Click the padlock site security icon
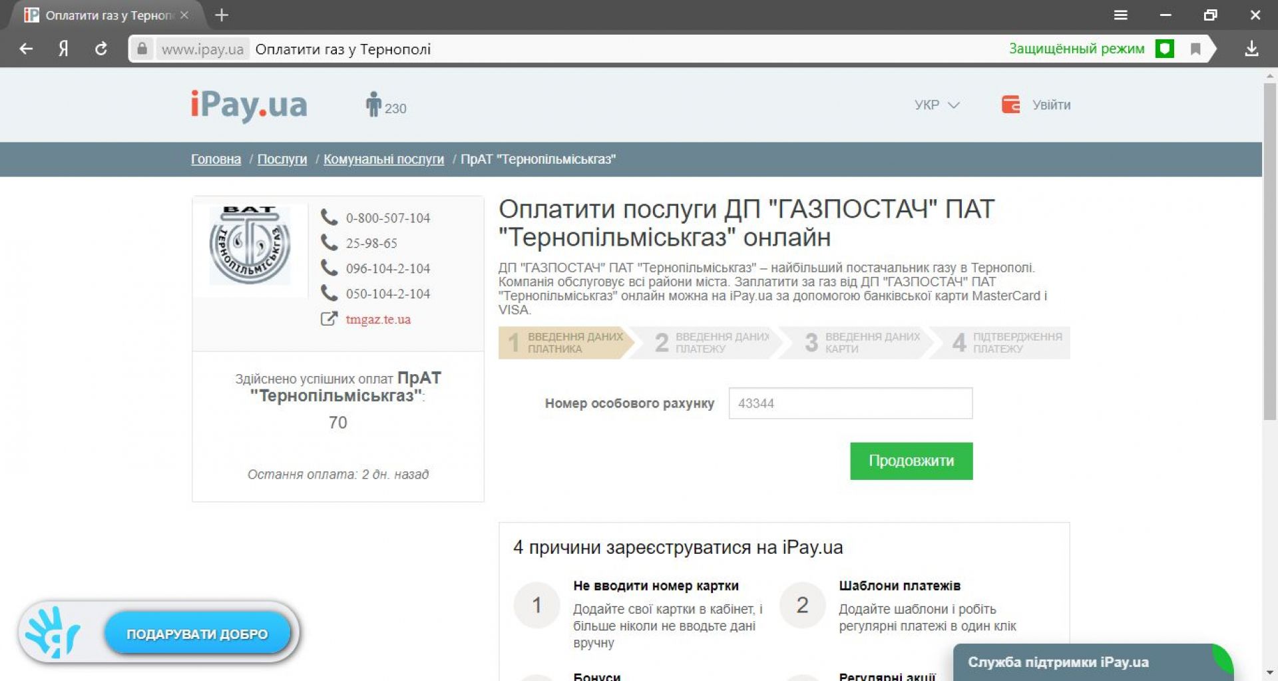The height and width of the screenshot is (681, 1278). (142, 49)
